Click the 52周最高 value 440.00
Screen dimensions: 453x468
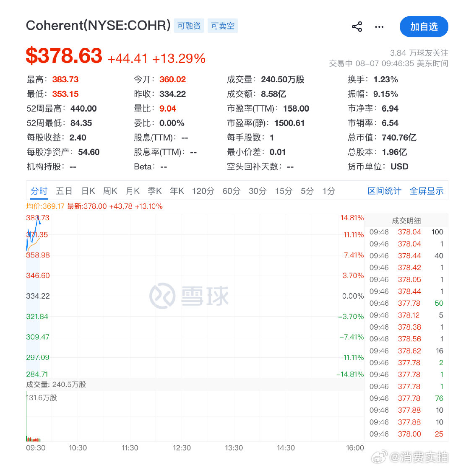point(83,109)
